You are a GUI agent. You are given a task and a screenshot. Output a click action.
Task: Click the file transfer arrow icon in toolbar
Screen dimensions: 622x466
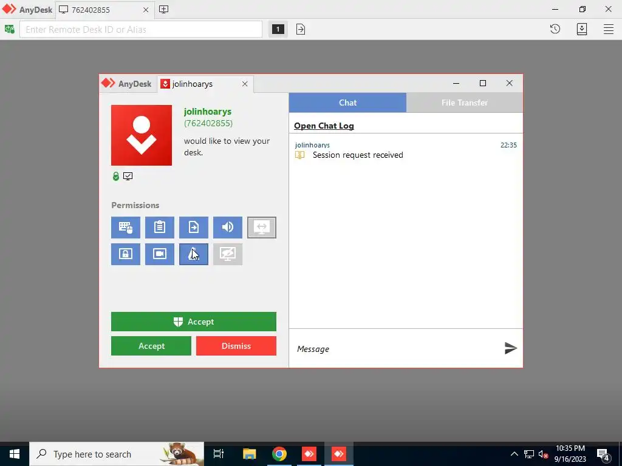[x=301, y=29]
